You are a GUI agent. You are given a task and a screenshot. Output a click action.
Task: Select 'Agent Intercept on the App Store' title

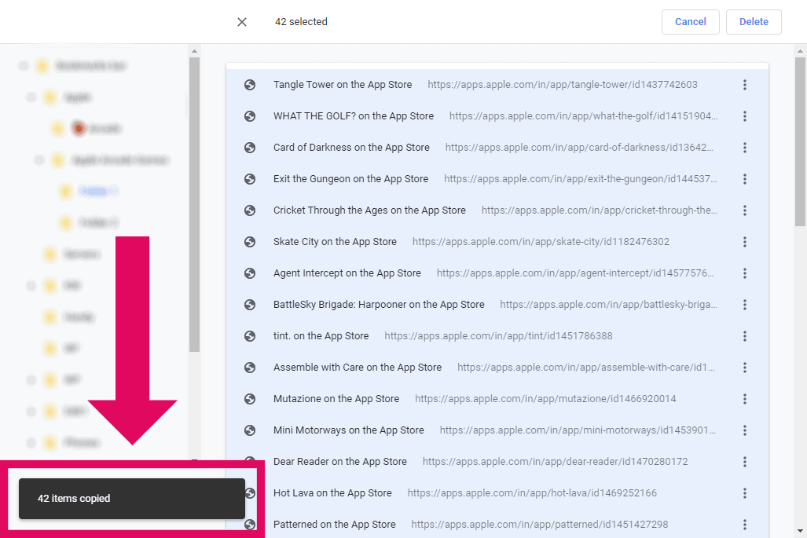click(x=347, y=273)
